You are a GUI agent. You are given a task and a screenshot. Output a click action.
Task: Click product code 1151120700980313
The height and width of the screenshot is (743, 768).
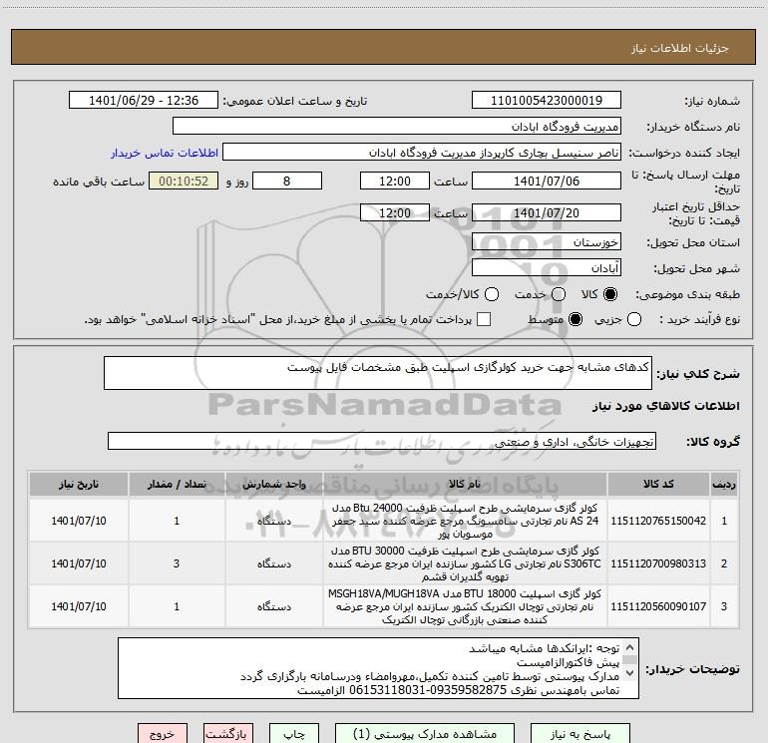coord(658,563)
